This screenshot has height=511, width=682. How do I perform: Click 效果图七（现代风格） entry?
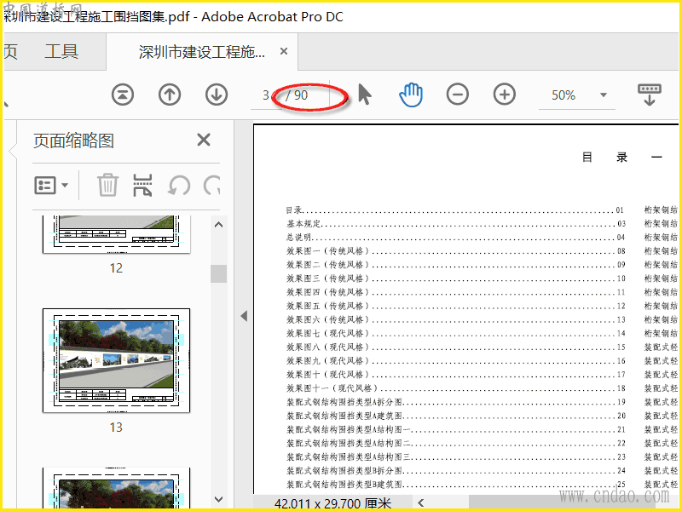[x=455, y=333]
